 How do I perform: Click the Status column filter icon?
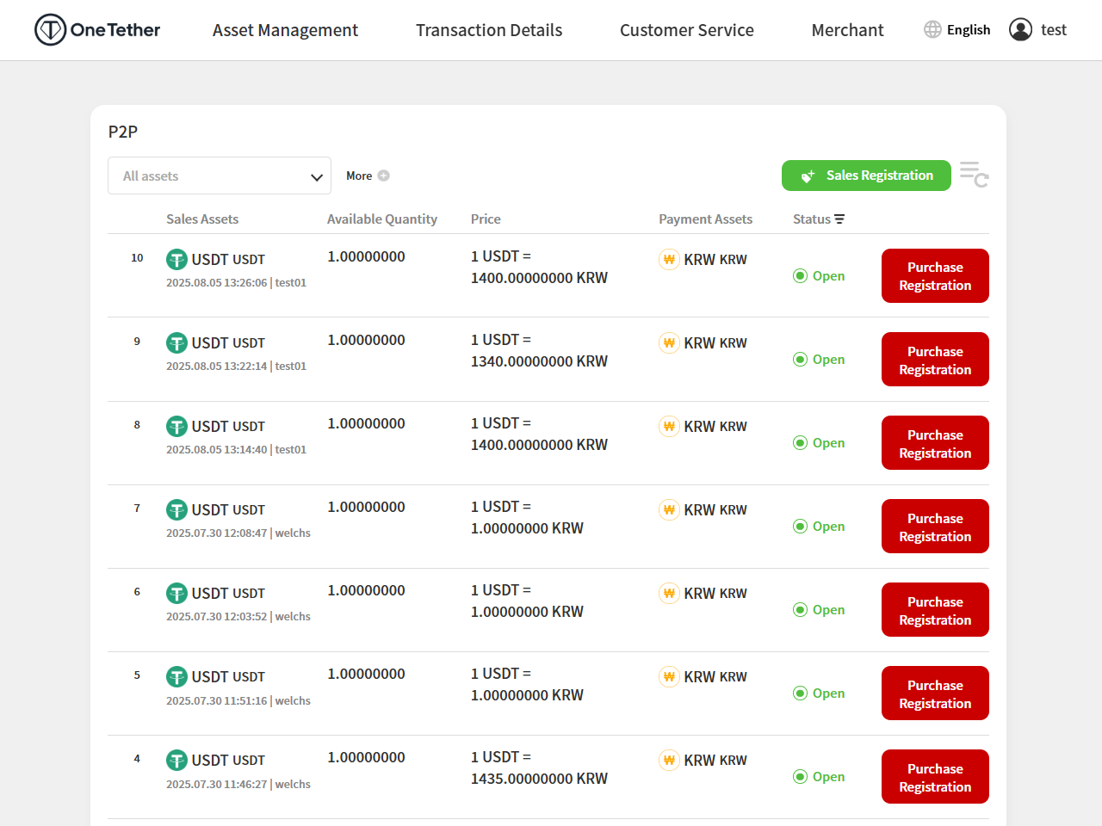click(839, 219)
